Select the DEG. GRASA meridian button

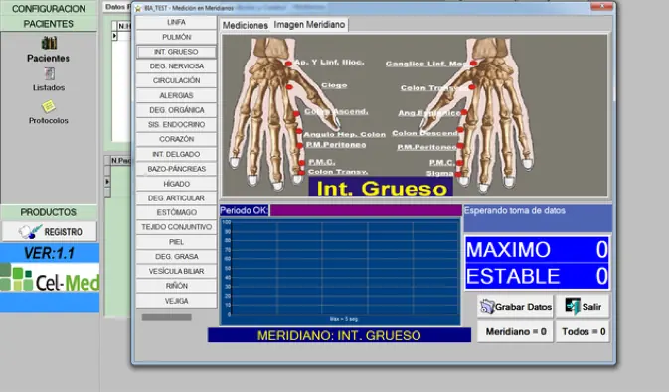click(176, 256)
